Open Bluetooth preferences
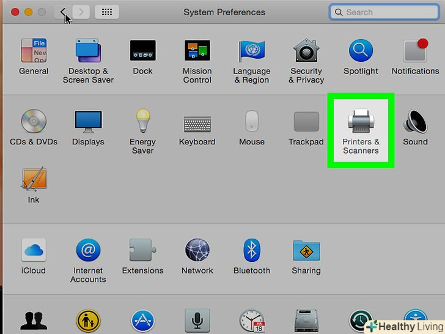This screenshot has width=445, height=334. tap(252, 256)
